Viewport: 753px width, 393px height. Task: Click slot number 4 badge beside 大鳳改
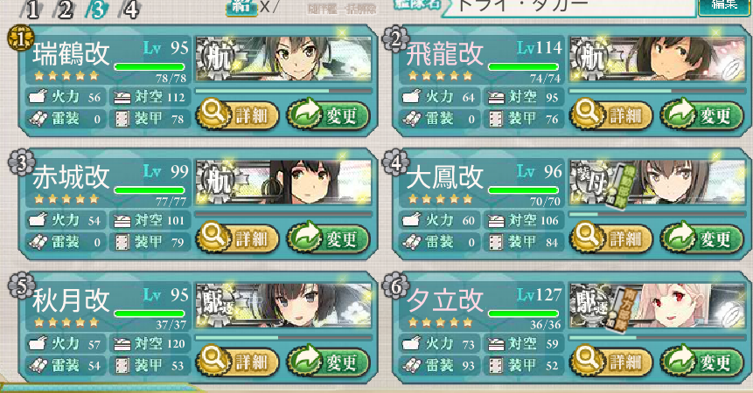click(x=395, y=163)
